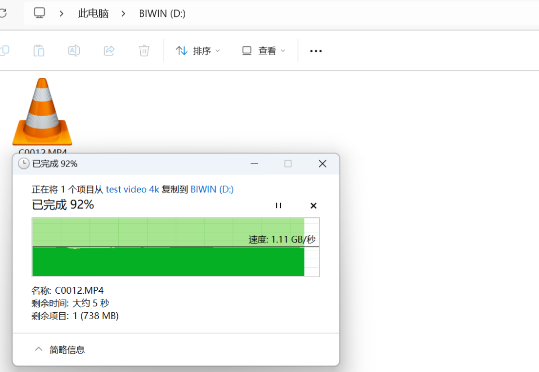Click the green copy speed progress graph

[x=176, y=247]
